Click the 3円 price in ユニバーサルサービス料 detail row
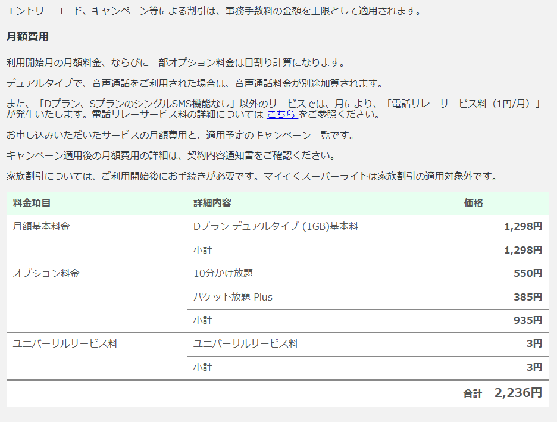Image resolution: width=557 pixels, height=422 pixels. tap(534, 344)
